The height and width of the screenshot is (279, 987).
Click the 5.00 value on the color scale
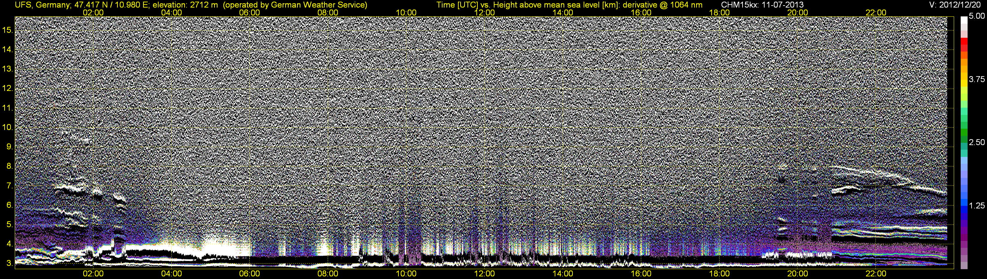point(977,16)
